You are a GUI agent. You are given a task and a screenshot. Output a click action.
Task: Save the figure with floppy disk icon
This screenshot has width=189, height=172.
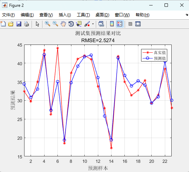pos(19,24)
